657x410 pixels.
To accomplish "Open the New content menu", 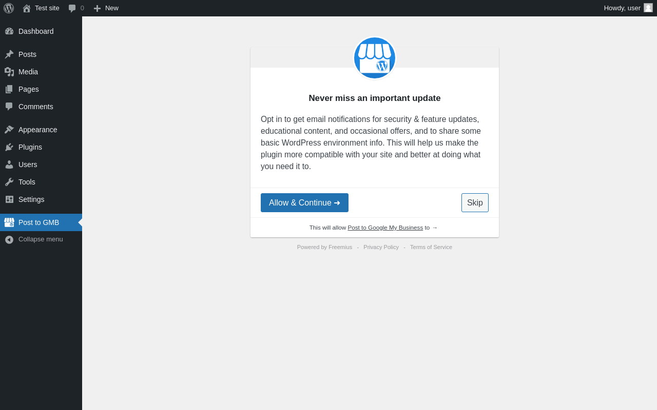I will (x=106, y=8).
